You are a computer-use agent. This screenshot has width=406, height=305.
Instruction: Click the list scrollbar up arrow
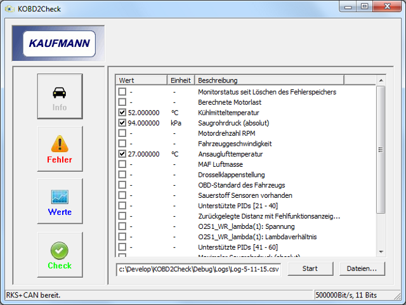click(x=381, y=81)
